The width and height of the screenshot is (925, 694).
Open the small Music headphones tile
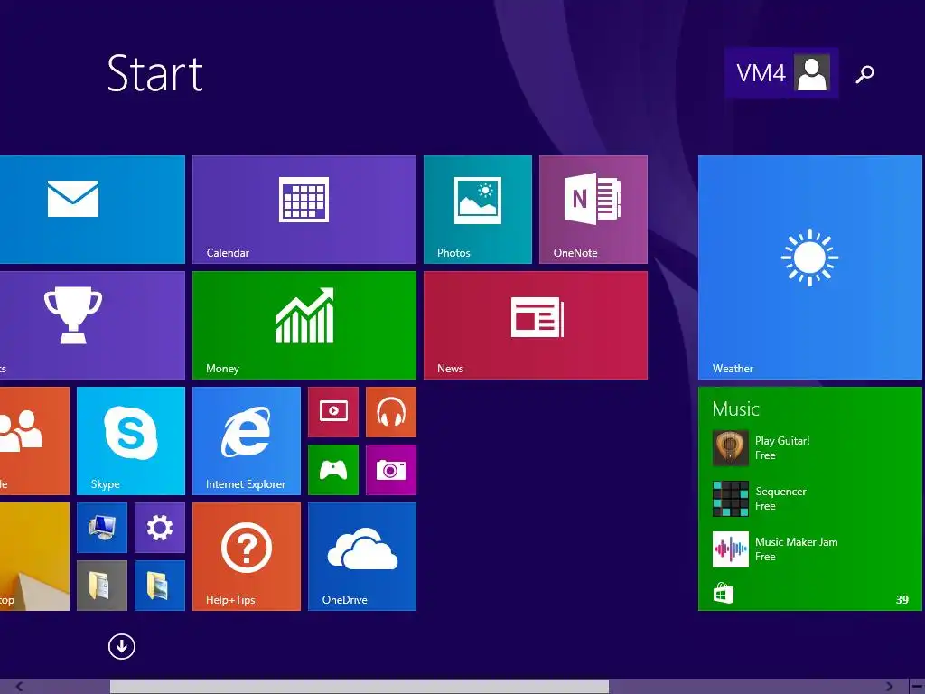[391, 412]
